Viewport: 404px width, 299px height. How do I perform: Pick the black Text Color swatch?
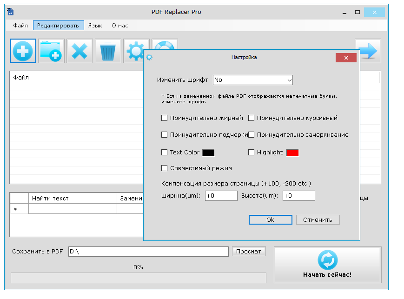pos(208,153)
